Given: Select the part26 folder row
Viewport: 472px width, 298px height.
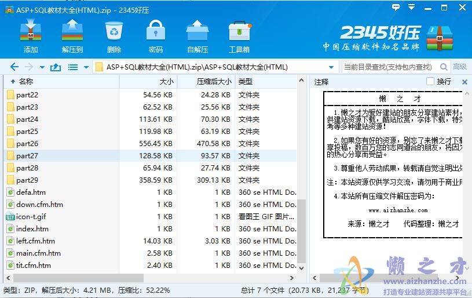Looking at the screenshot, I should pos(151,144).
